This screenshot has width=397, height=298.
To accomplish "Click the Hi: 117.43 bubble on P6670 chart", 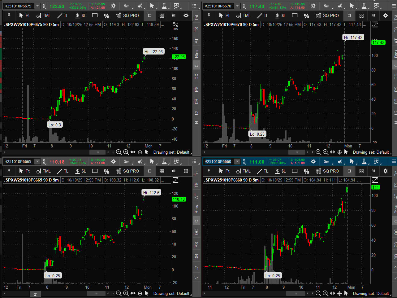I will tap(353, 37).
